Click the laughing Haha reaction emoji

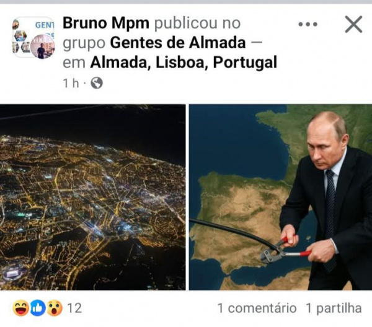(20, 308)
